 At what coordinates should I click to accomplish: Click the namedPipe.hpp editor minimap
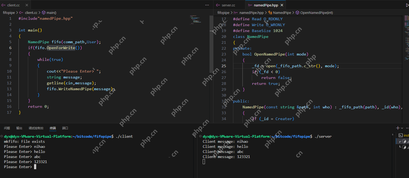[407, 37]
